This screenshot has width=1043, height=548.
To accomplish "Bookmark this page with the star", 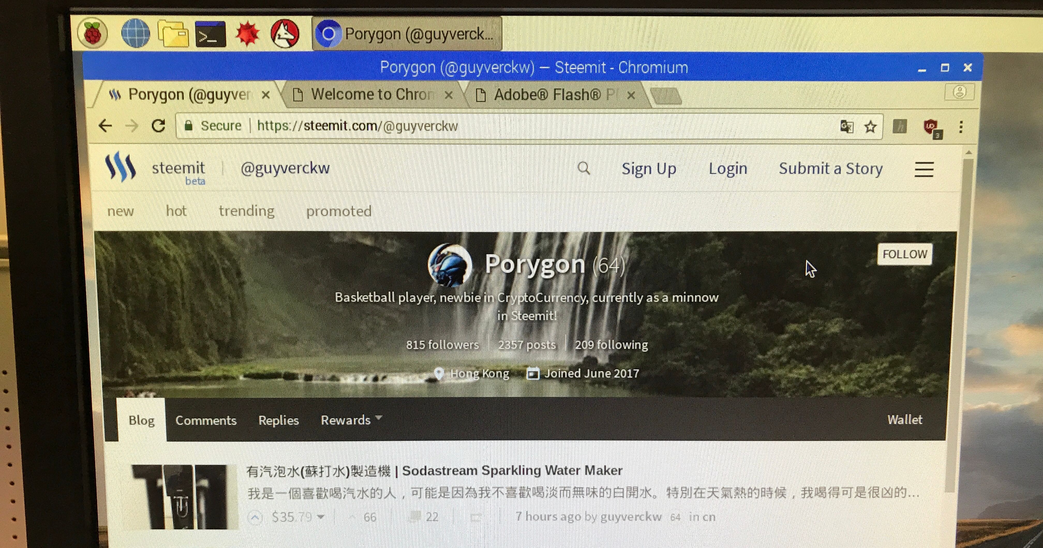I will point(870,127).
